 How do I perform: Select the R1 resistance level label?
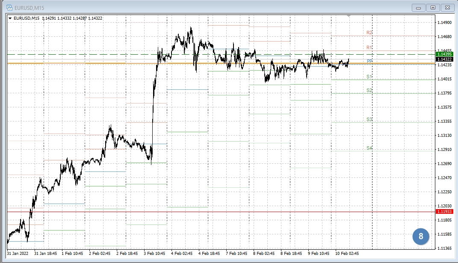click(x=369, y=47)
